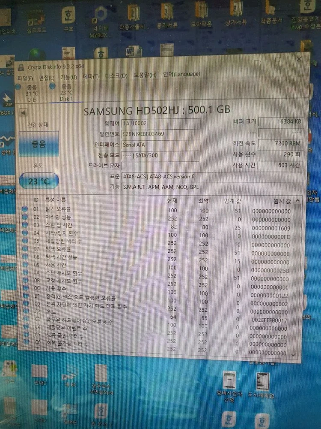Click the status circle for 재할당된 섹터 수 row

tap(25, 241)
